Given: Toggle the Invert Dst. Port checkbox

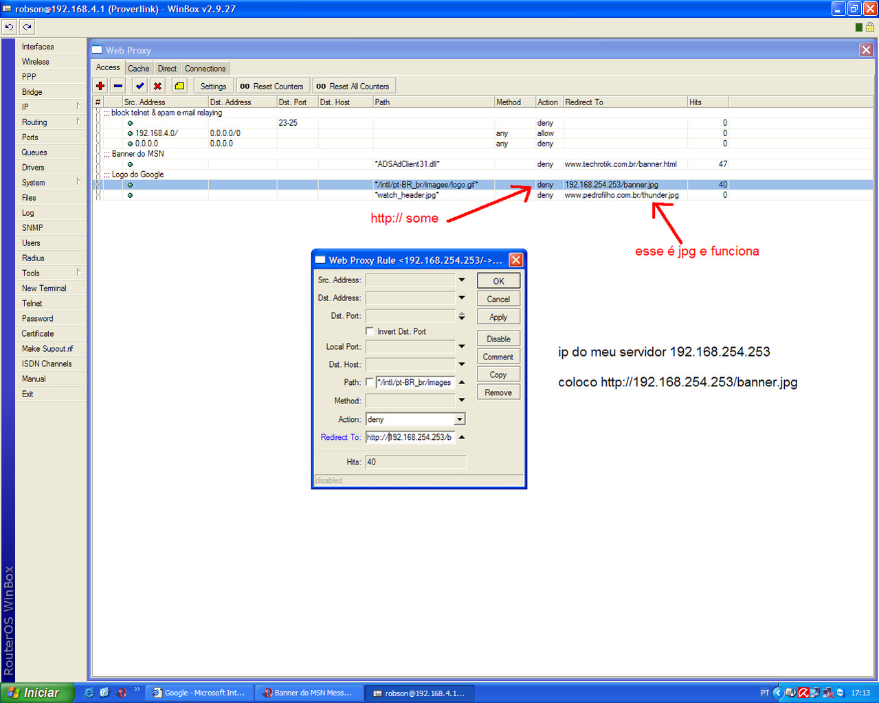Looking at the screenshot, I should point(370,331).
